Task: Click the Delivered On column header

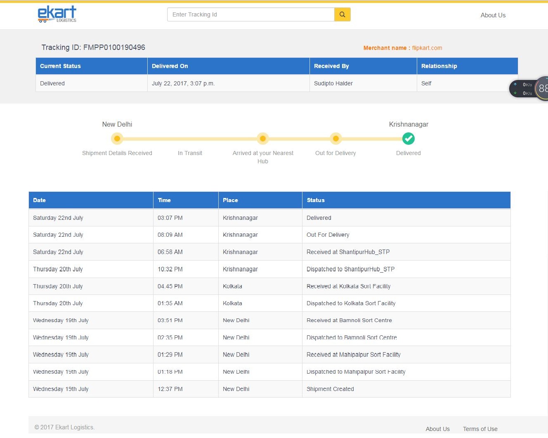Action: pos(170,66)
